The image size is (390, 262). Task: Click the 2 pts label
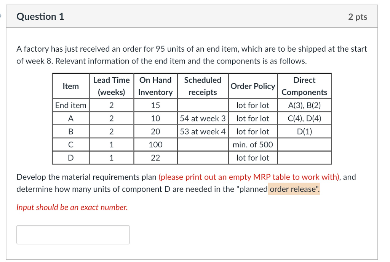pyautogui.click(x=358, y=17)
